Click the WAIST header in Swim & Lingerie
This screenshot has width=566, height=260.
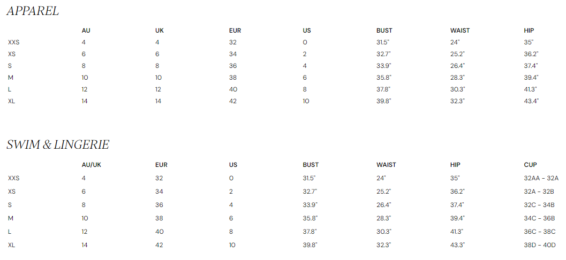pos(386,165)
